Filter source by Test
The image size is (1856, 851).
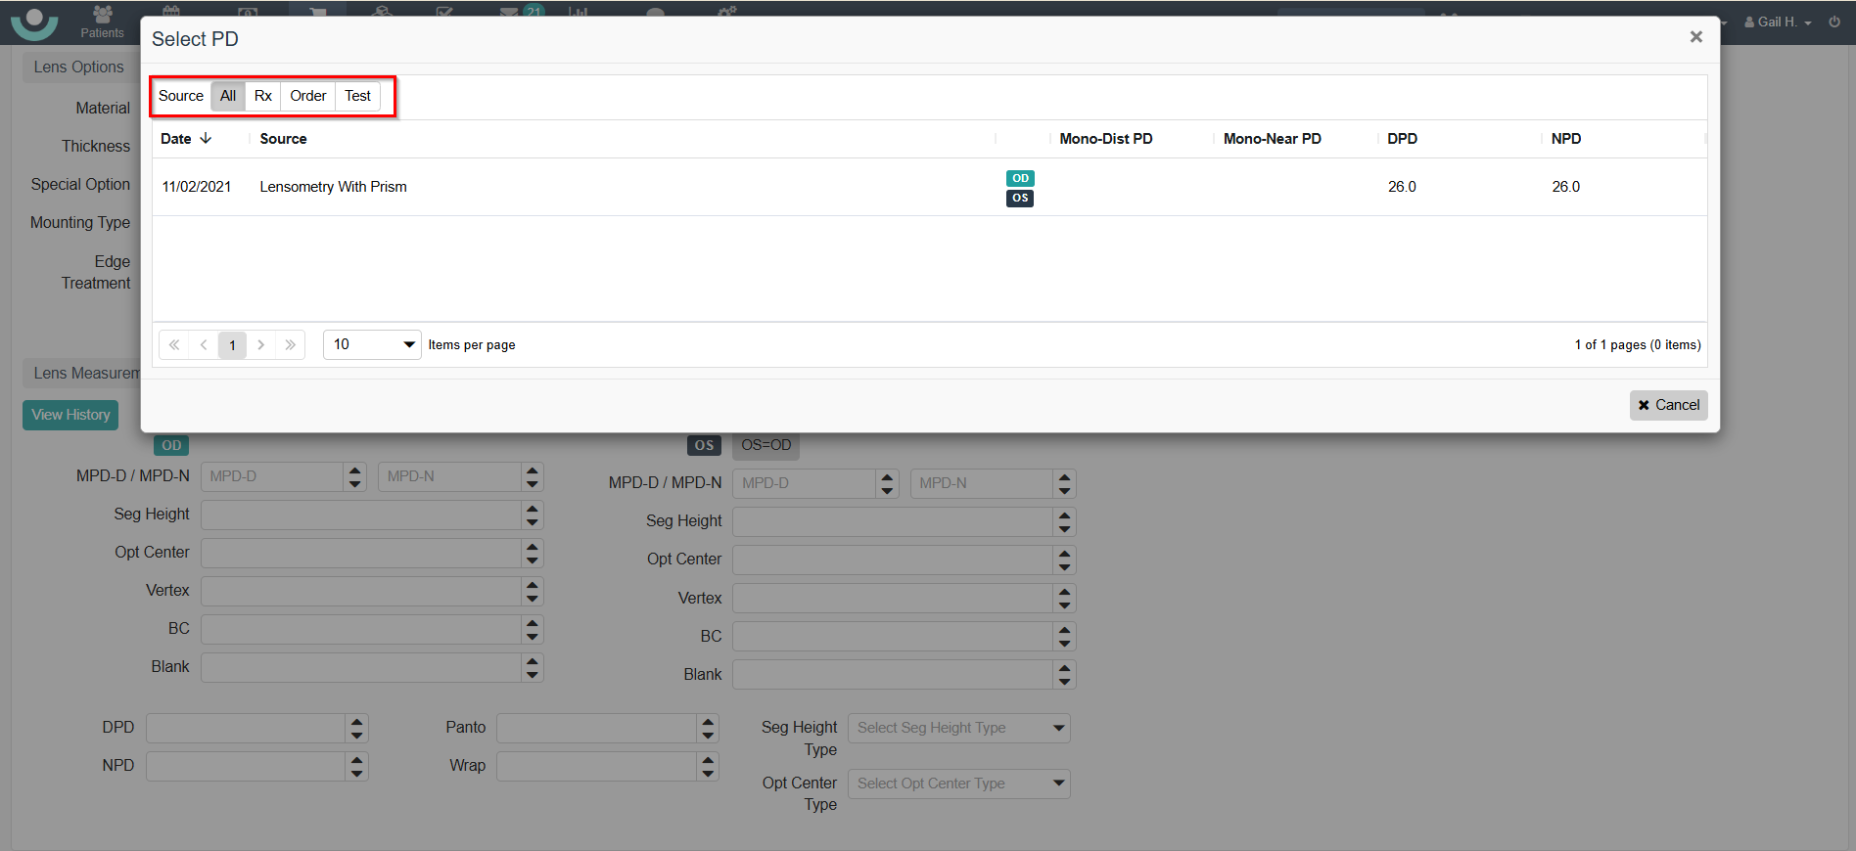pos(357,96)
